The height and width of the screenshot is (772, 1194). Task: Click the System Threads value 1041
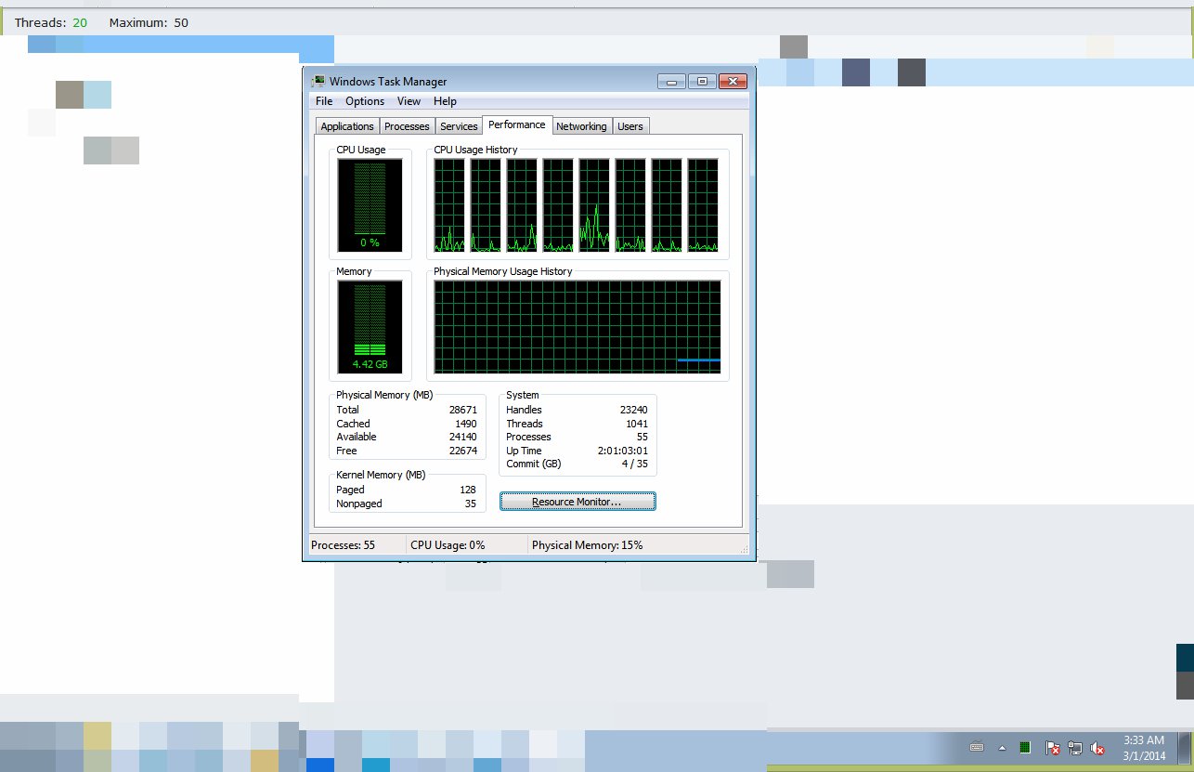click(637, 424)
